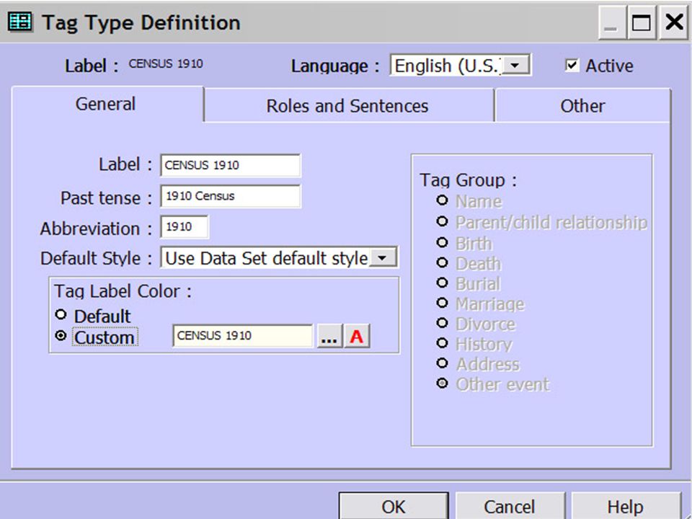692x519 pixels.
Task: Select Custom tag label color
Action: [61, 337]
